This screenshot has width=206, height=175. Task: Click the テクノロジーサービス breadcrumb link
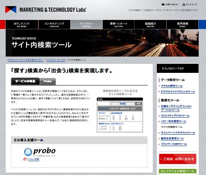pyautogui.click(x=56, y=60)
